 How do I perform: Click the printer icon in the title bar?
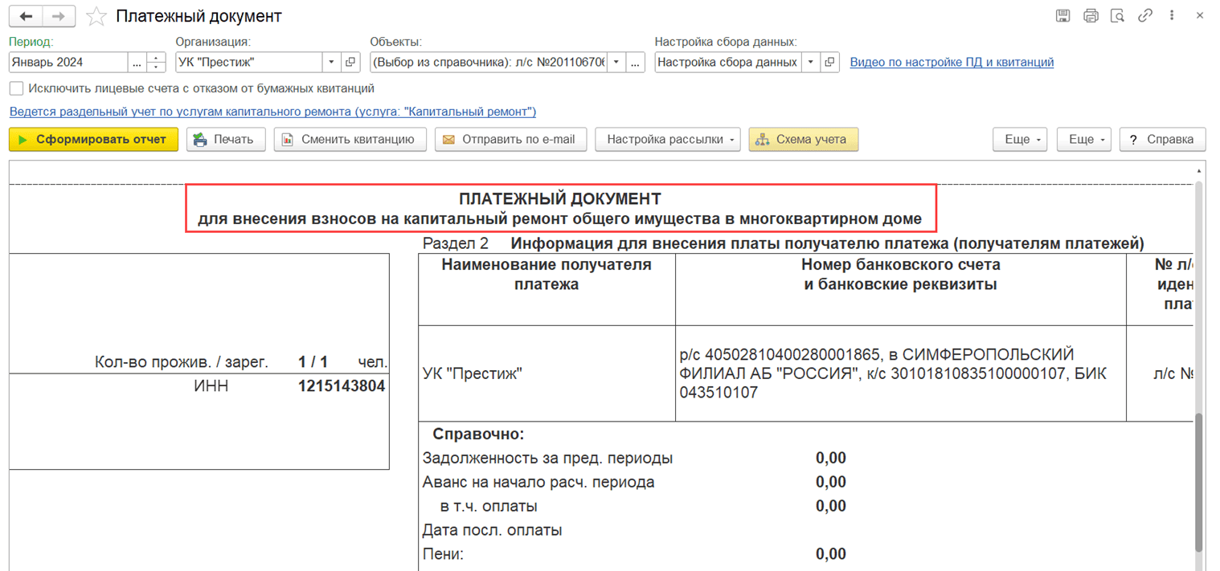click(x=1091, y=15)
